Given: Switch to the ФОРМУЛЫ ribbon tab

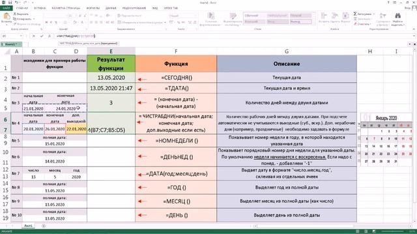Looking at the screenshot, I should 93,8.
